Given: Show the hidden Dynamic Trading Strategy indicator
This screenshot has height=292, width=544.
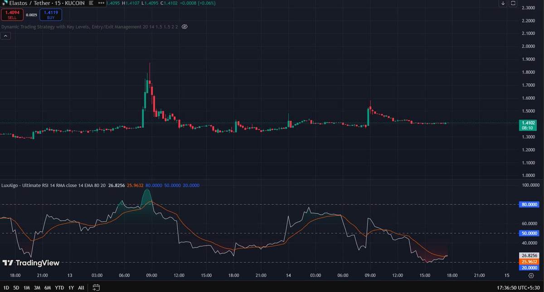Looking at the screenshot, I should click(x=185, y=27).
